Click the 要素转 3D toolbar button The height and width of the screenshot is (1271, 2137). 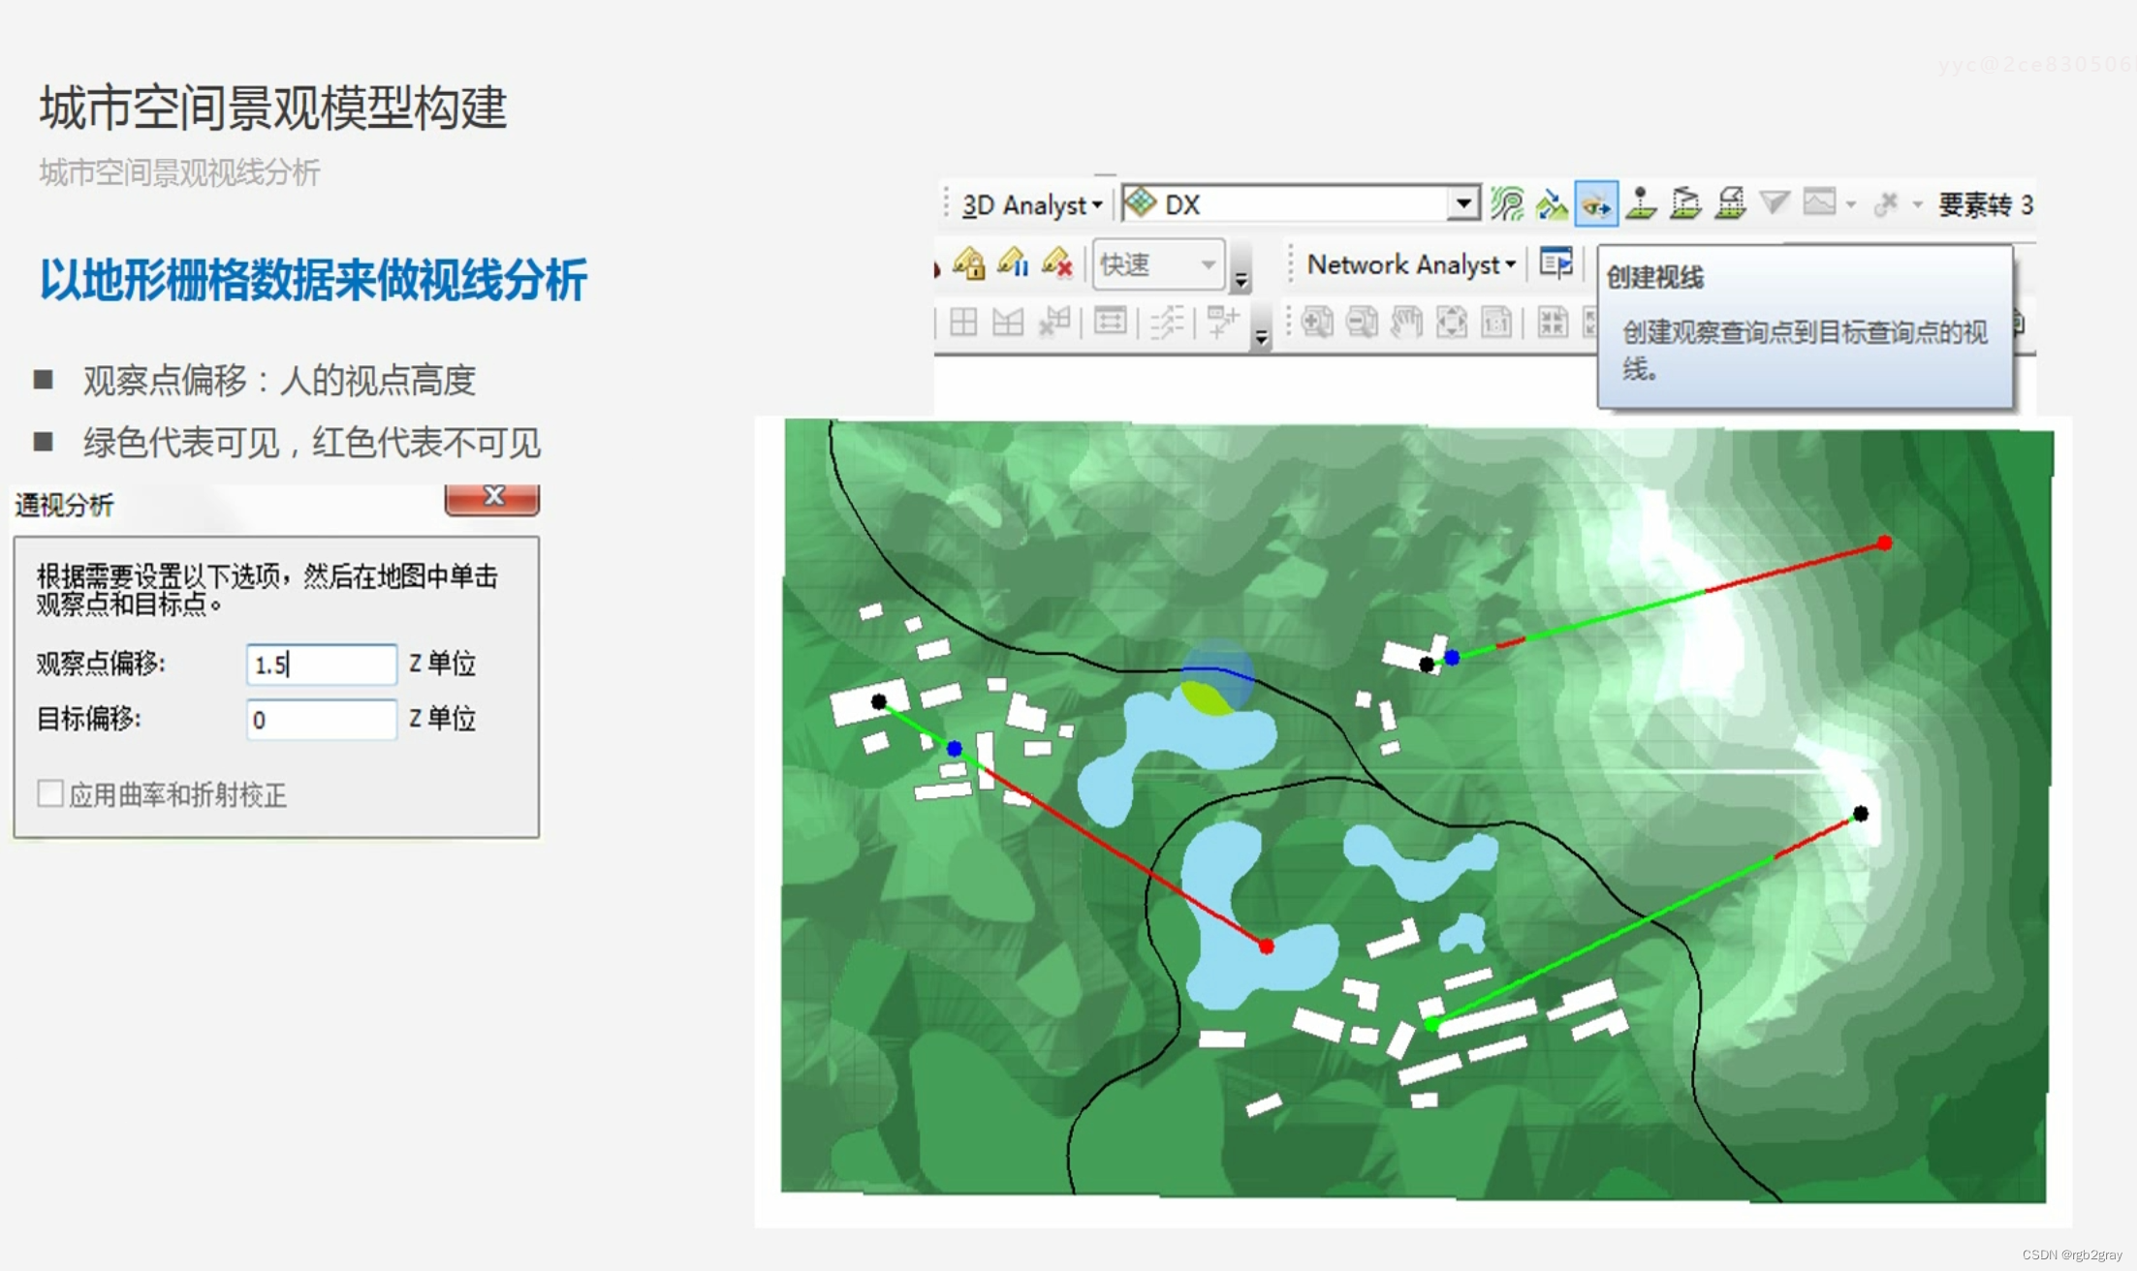tap(1985, 204)
